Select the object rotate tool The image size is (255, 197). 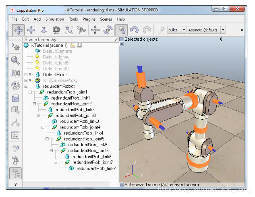pos(108,30)
